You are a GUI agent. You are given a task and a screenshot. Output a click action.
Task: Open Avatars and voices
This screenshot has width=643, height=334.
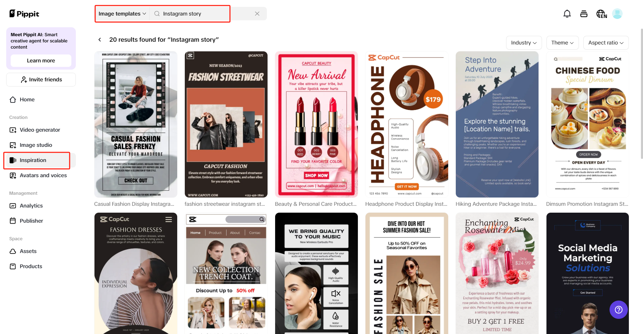(x=43, y=175)
